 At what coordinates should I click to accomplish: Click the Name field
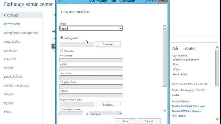click(x=91, y=95)
